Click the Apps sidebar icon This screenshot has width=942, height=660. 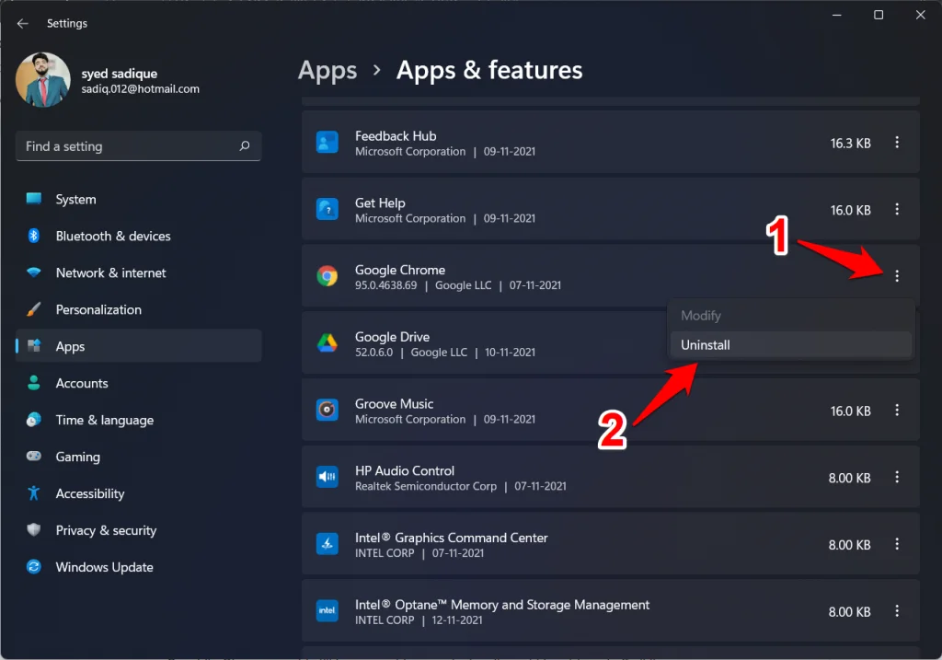pyautogui.click(x=34, y=345)
